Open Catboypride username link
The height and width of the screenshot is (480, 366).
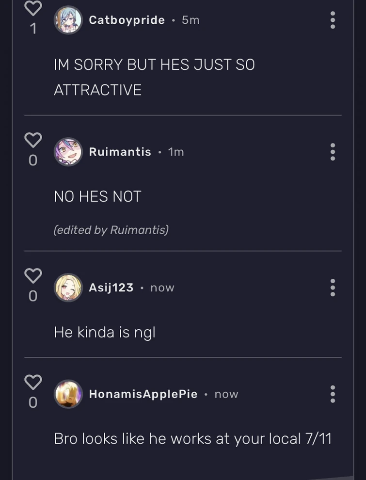click(127, 20)
